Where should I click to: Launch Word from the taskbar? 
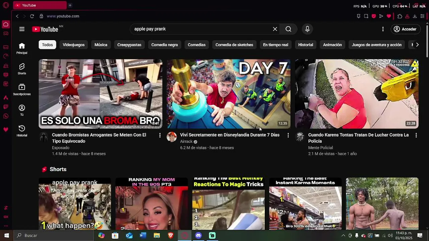(x=143, y=235)
